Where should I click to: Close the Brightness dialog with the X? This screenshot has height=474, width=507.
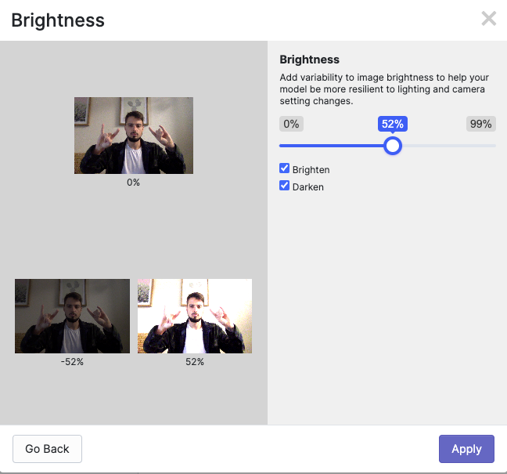[x=488, y=19]
